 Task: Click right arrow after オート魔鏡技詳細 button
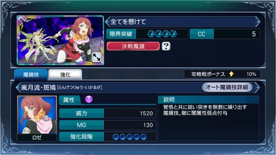257,87
